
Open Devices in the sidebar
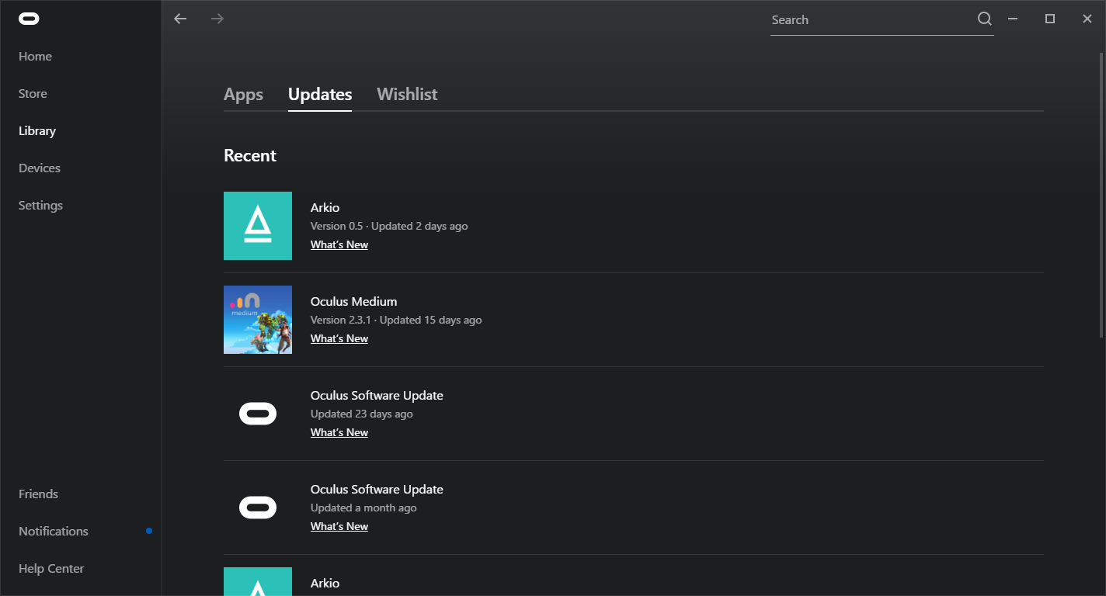coord(40,168)
